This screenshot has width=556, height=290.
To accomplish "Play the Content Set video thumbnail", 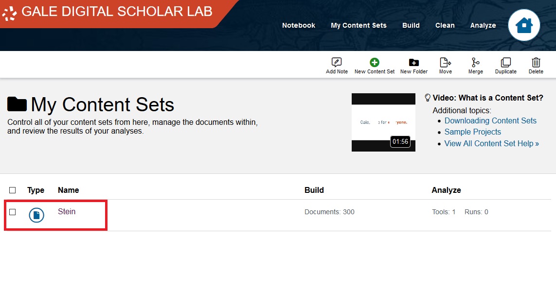I will pos(383,122).
